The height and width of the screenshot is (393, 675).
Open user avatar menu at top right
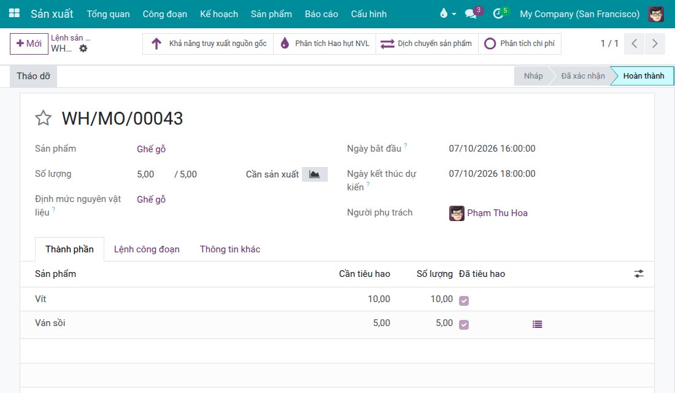point(655,14)
